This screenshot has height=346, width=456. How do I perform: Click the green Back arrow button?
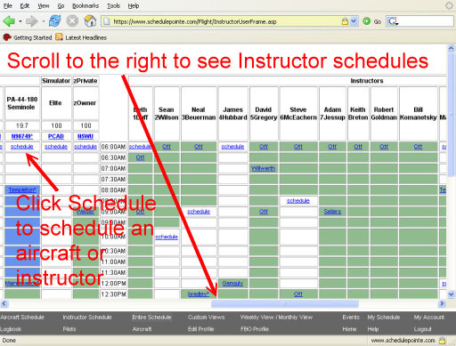[9, 21]
